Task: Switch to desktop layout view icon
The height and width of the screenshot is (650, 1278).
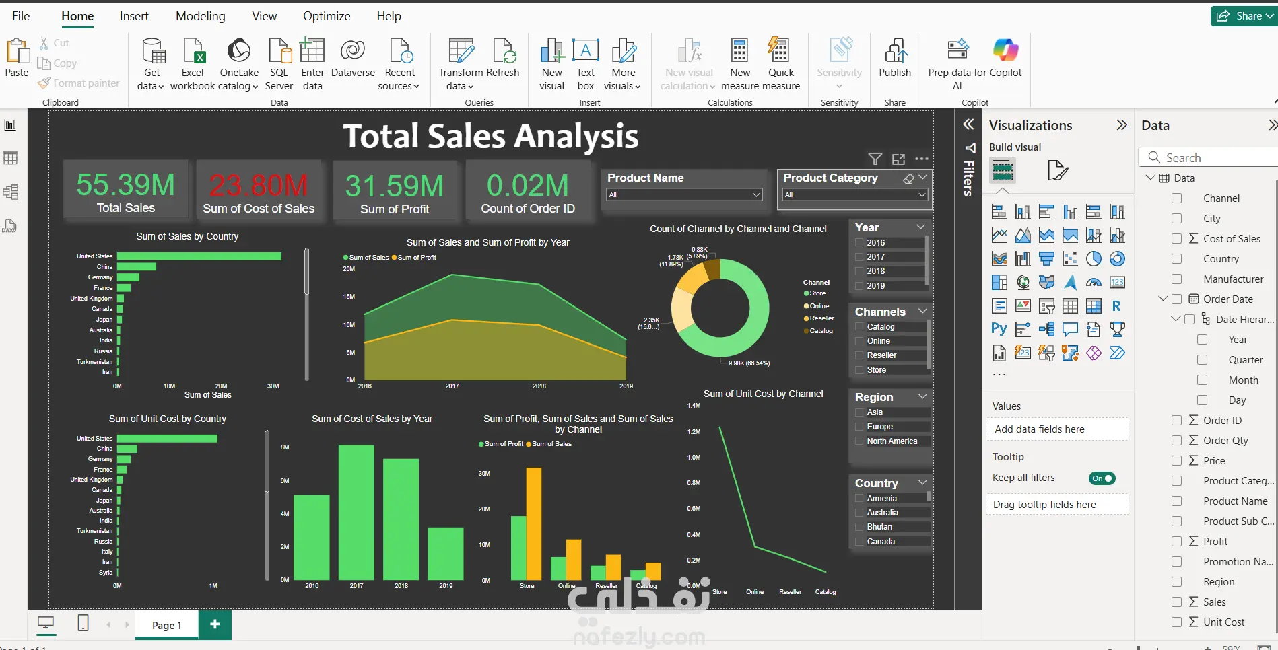Action: (46, 623)
